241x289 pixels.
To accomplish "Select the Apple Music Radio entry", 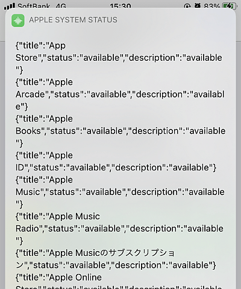I will [x=119, y=228].
